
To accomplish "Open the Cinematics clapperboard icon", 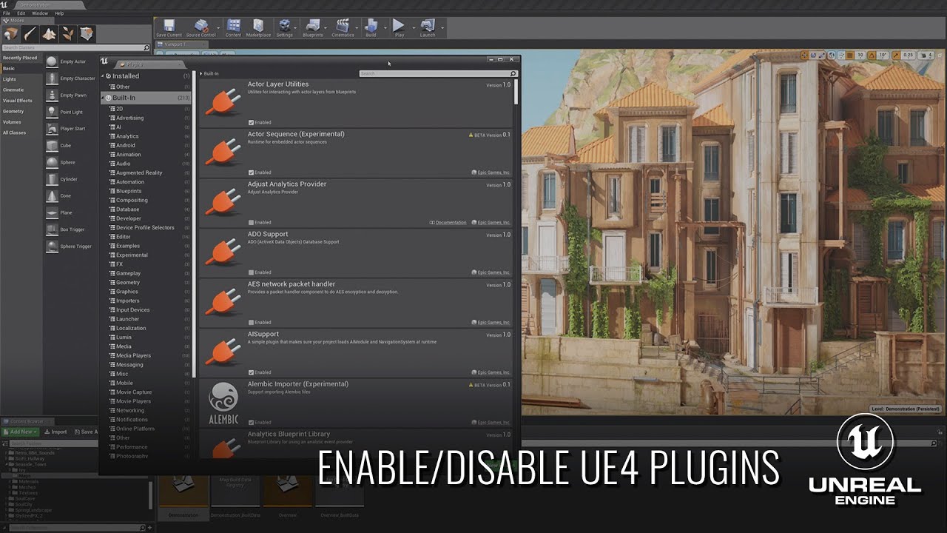I will click(342, 26).
